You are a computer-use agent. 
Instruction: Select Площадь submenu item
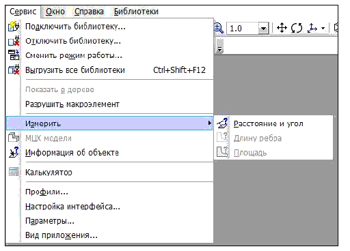click(273, 152)
